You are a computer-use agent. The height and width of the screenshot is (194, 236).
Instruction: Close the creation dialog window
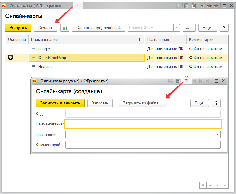pos(223,81)
